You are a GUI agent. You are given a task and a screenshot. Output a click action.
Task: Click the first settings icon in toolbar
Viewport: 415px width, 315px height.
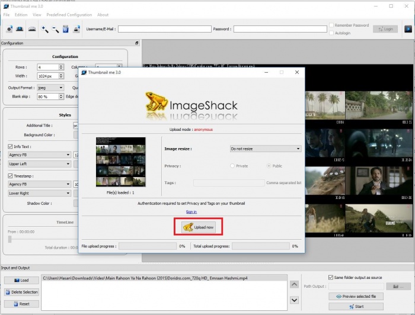pos(9,29)
